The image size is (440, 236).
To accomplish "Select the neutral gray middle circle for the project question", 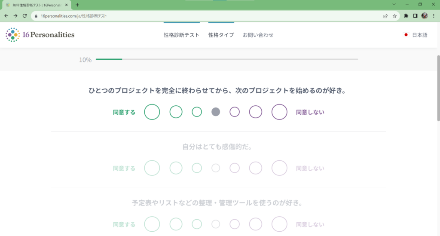I will pyautogui.click(x=216, y=112).
